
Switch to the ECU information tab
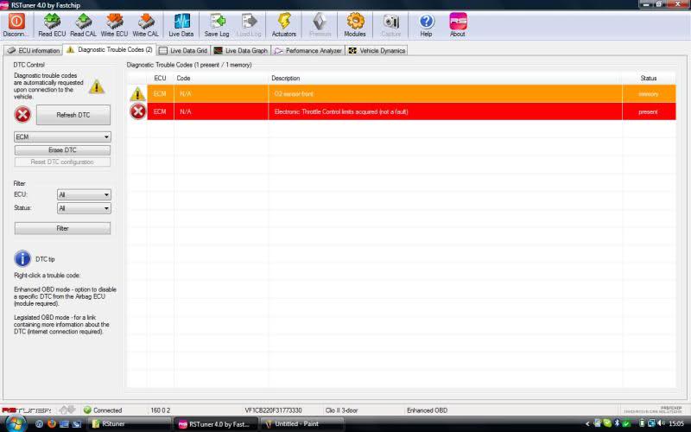(34, 50)
